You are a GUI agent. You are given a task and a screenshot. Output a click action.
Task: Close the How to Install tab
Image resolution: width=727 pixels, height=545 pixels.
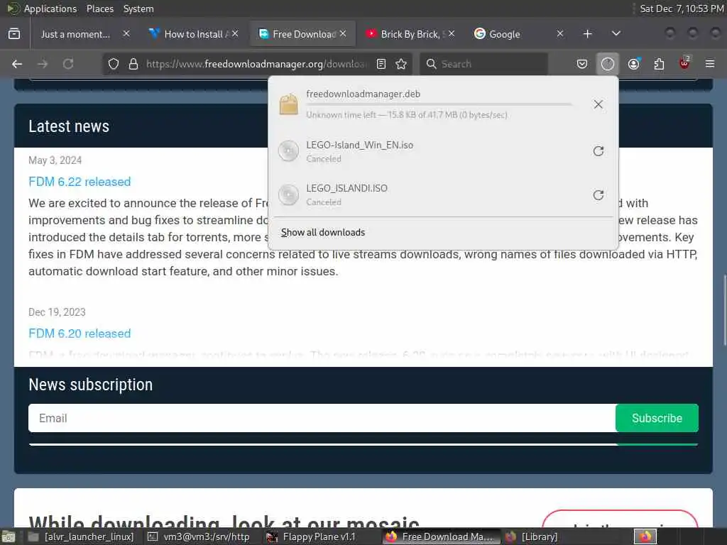tap(235, 33)
